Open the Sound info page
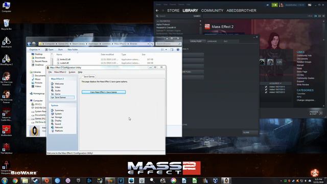 pyautogui.click(x=58, y=124)
